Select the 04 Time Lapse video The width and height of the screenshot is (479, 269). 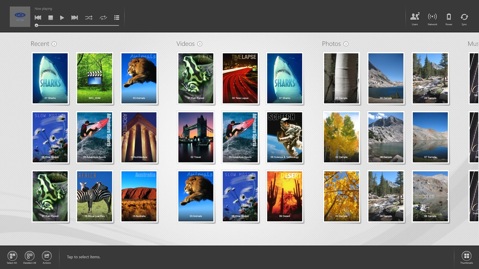pyautogui.click(x=240, y=78)
